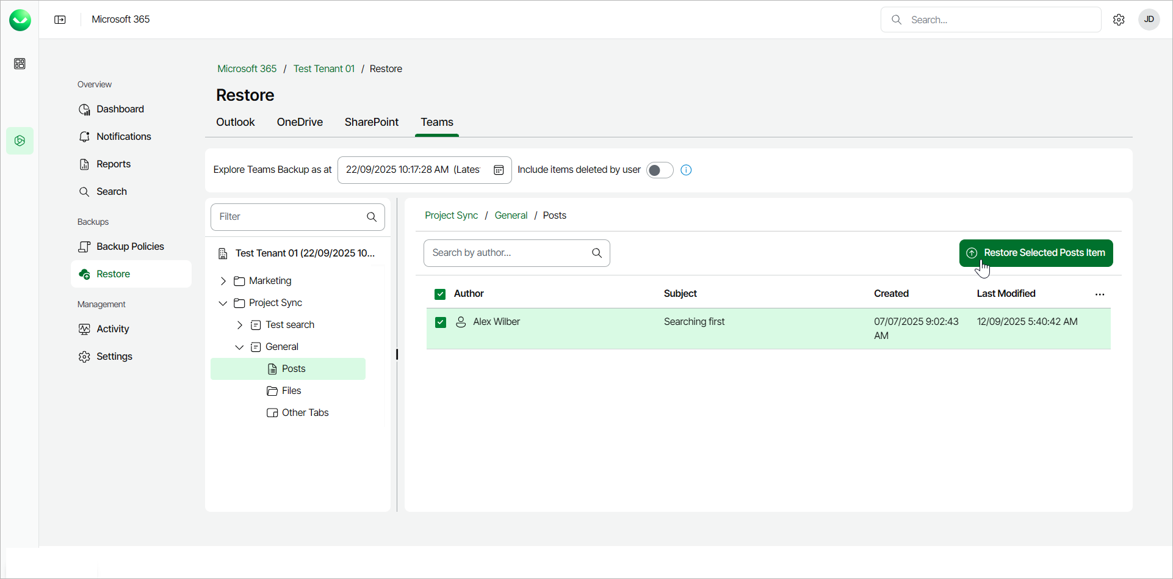Open the JD user avatar menu

[1149, 20]
